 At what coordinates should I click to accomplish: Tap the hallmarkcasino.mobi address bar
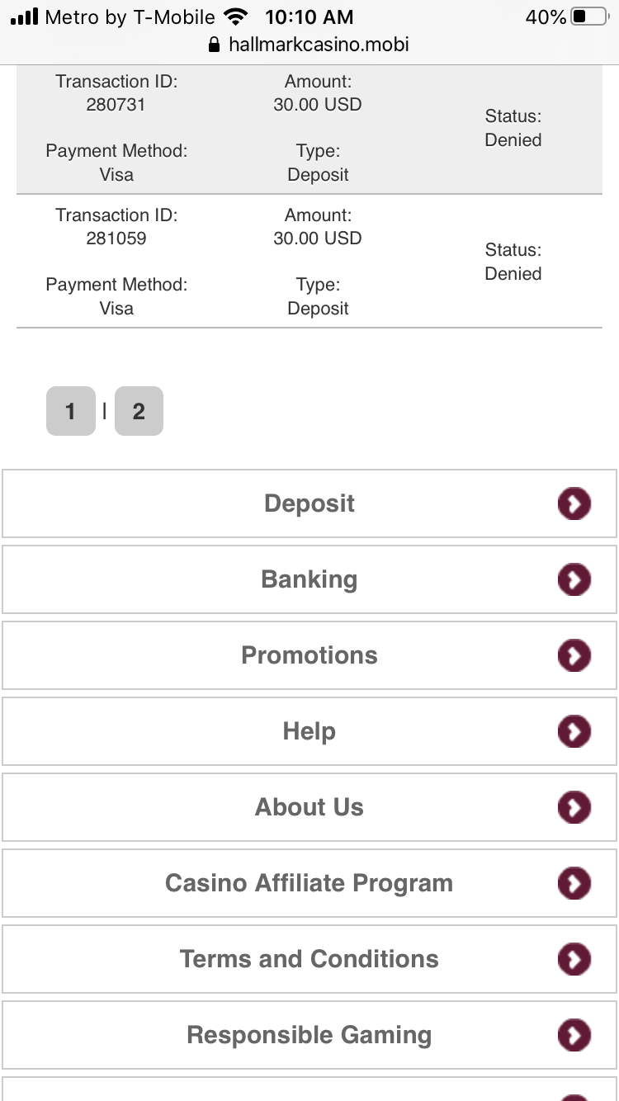309,45
